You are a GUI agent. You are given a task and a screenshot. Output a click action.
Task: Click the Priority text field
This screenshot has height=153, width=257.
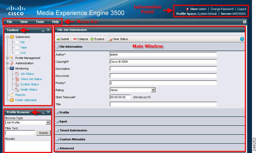163,83
